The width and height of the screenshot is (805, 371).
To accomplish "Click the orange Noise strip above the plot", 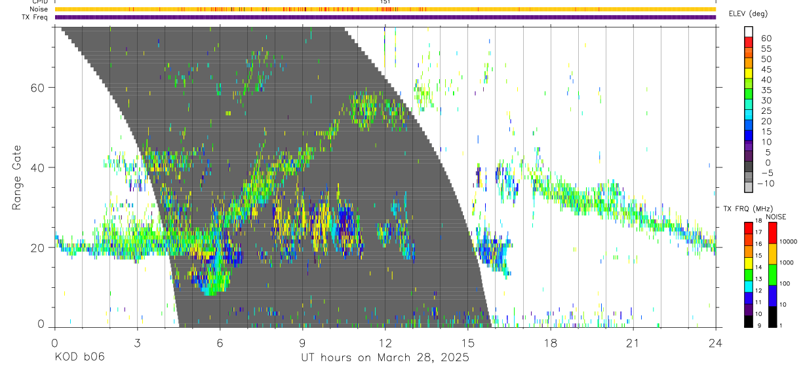I will click(385, 9).
